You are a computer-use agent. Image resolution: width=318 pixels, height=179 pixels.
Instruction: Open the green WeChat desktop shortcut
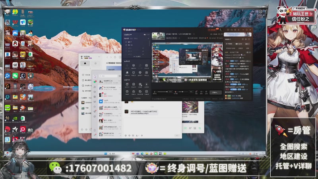(15, 75)
